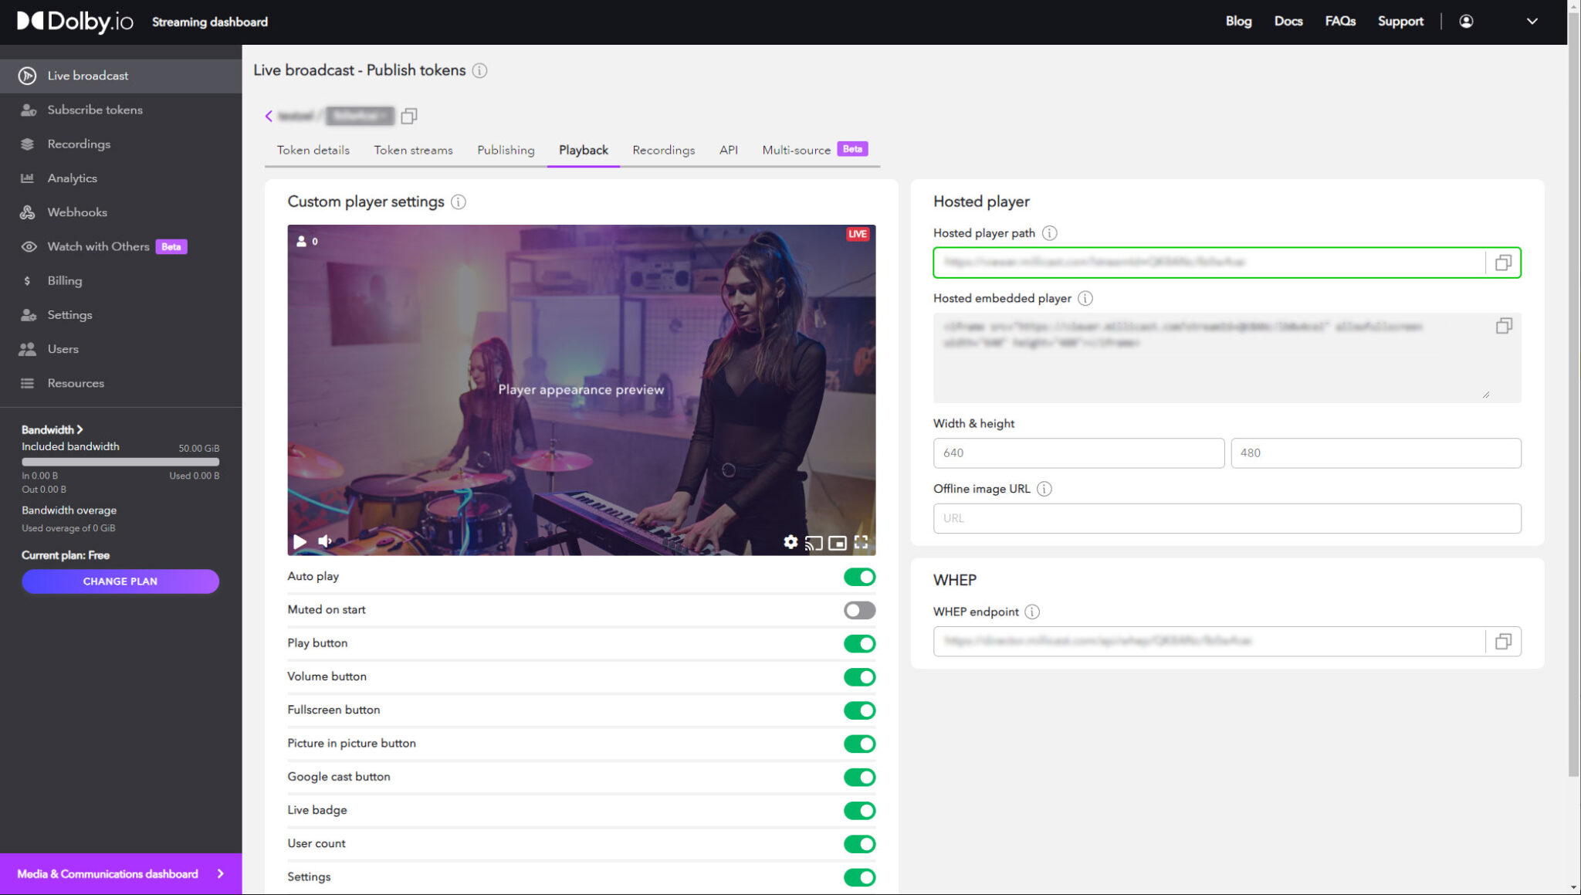The height and width of the screenshot is (895, 1581).
Task: Copy the hosted player path
Action: tap(1502, 263)
